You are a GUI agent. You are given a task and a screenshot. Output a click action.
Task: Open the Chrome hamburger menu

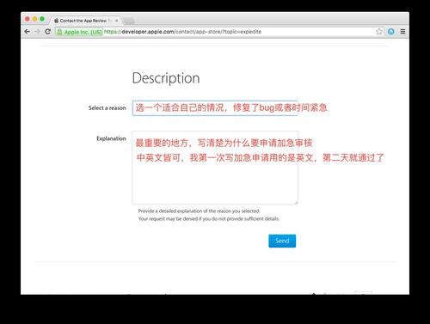pyautogui.click(x=402, y=32)
